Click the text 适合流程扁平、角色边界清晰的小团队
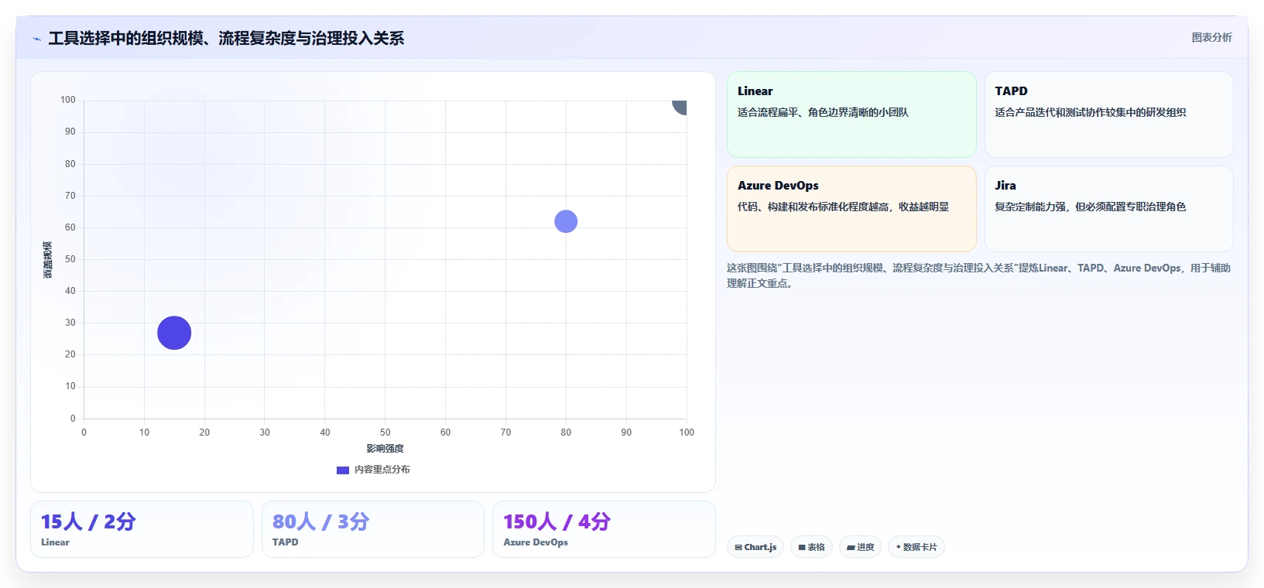Viewport: 1264px width, 588px height. (x=823, y=112)
